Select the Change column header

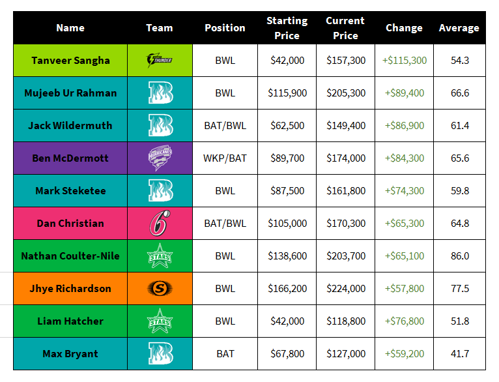pos(404,28)
